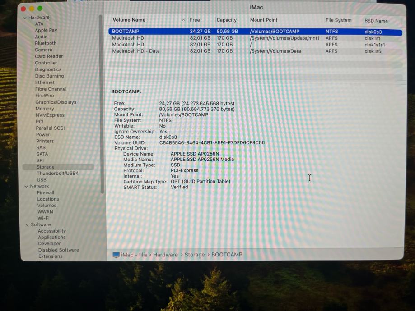The image size is (415, 311).
Task: Open SAS in the sidebar
Action: 41,147
